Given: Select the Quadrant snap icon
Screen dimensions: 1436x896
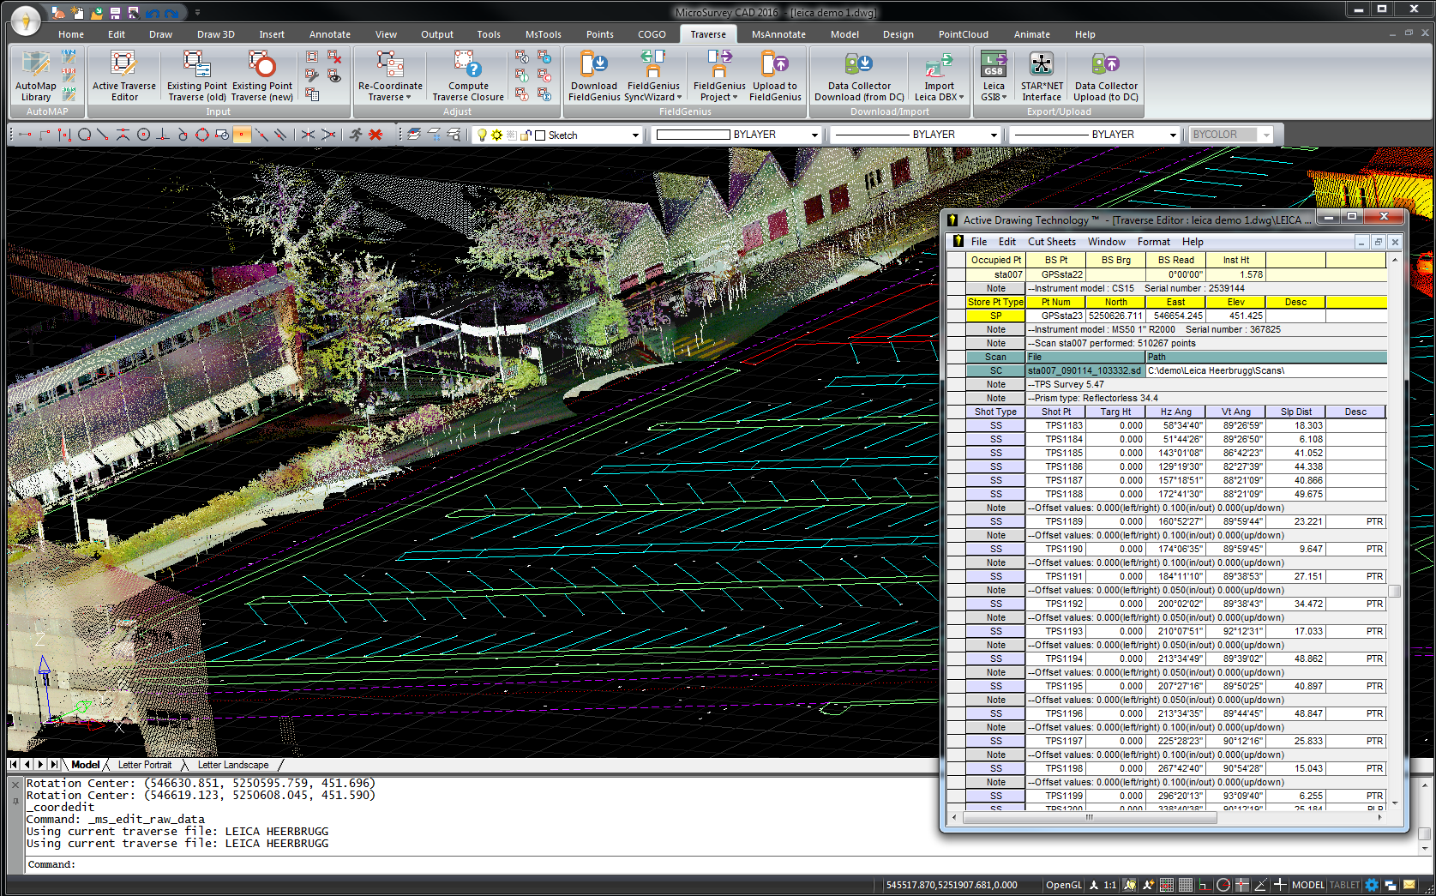Looking at the screenshot, I should 202,135.
